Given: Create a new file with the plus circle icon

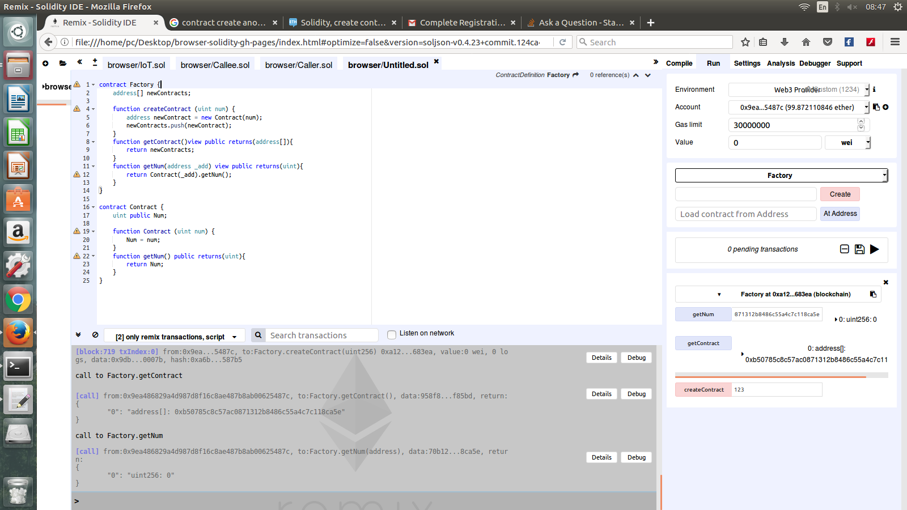Looking at the screenshot, I should 45,63.
